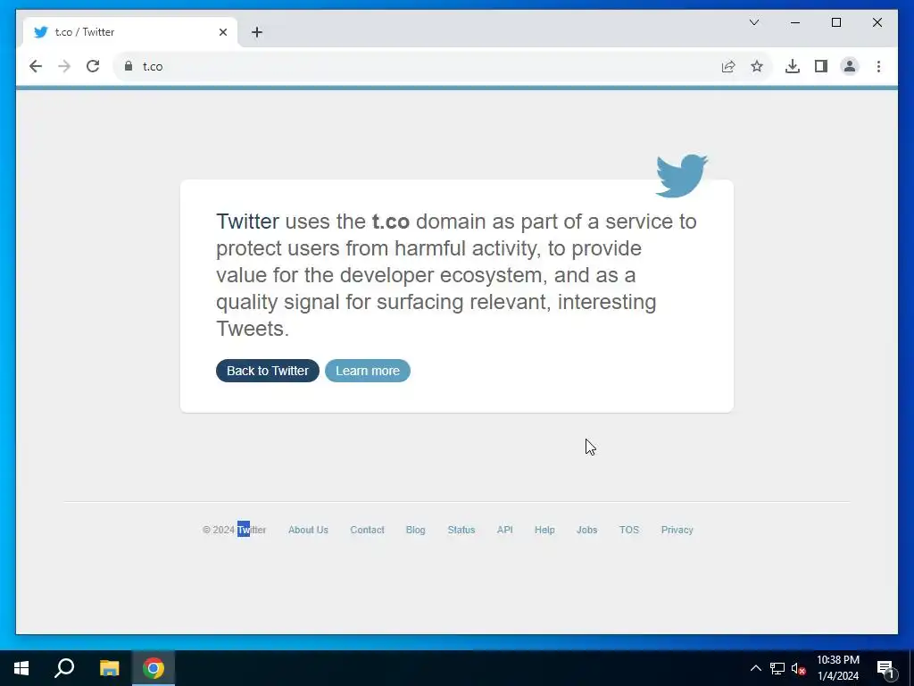Click the Learn more button
This screenshot has height=686, width=914.
click(x=368, y=371)
